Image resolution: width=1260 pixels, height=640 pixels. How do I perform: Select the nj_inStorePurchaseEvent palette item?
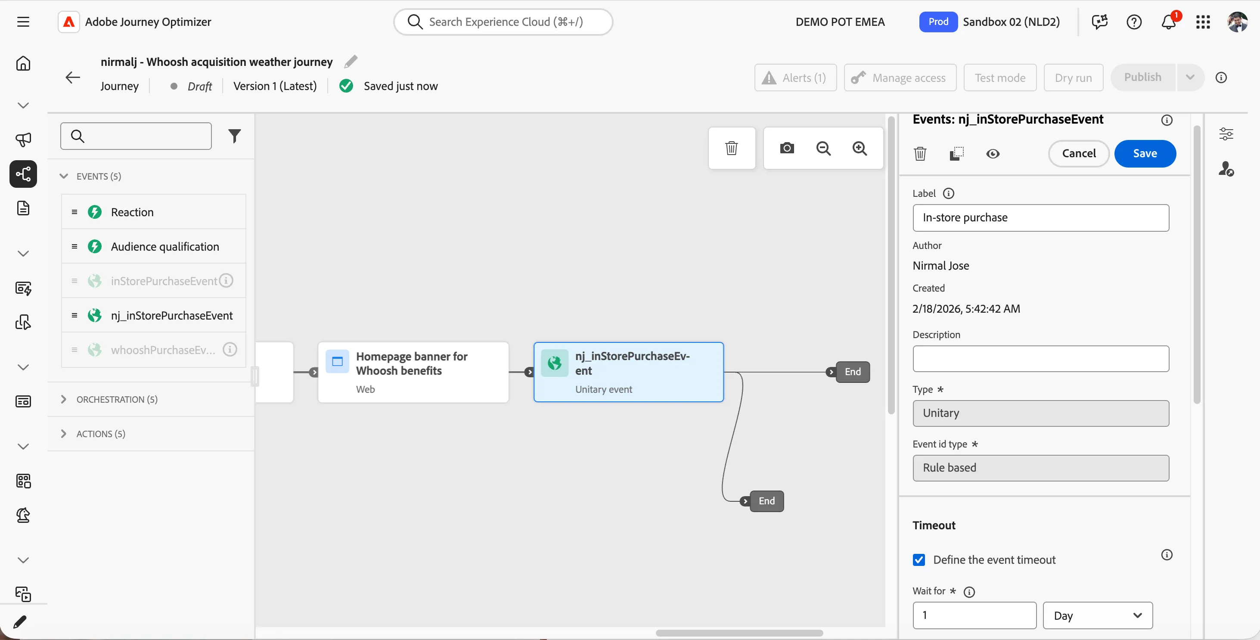[x=154, y=316]
